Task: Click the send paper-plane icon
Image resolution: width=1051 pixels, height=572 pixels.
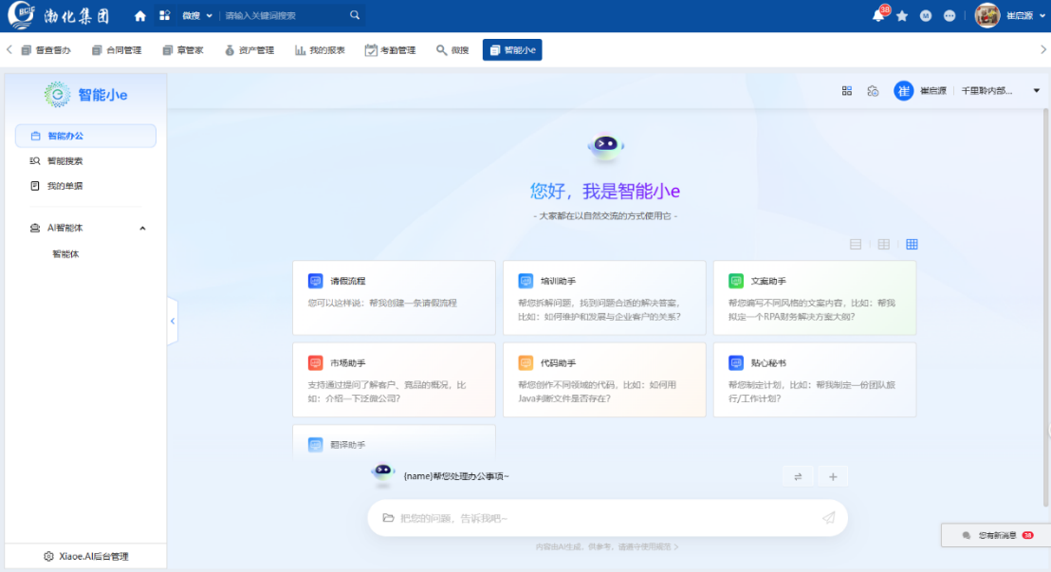Action: [828, 518]
